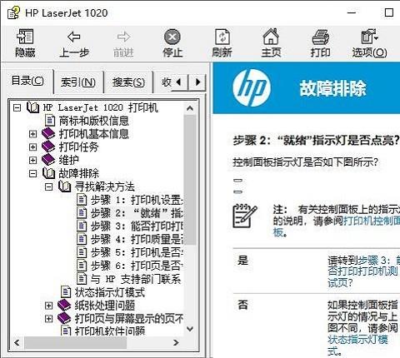Expand the 打印页与屏幕显示的页不 node
This screenshot has height=358, width=400.
49,319
